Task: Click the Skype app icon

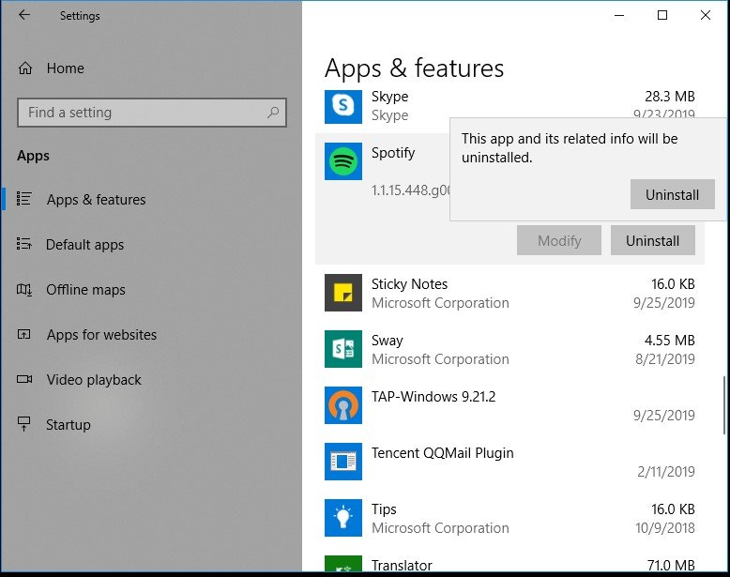Action: tap(343, 106)
